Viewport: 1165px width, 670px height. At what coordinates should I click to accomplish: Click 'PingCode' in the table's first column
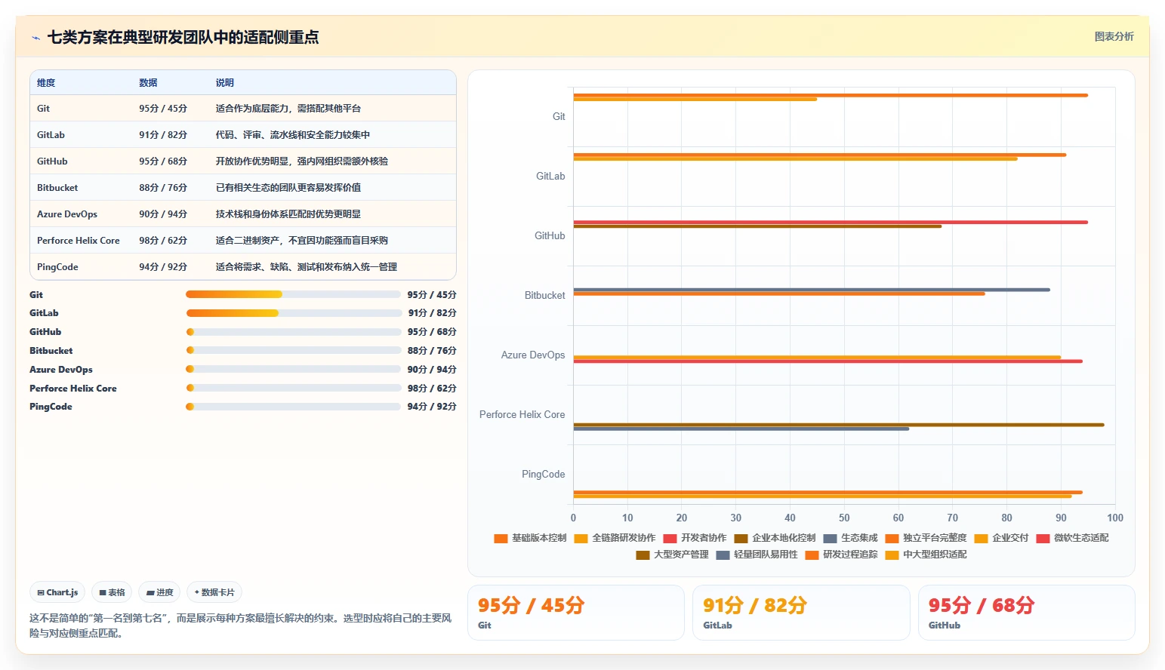tap(57, 267)
